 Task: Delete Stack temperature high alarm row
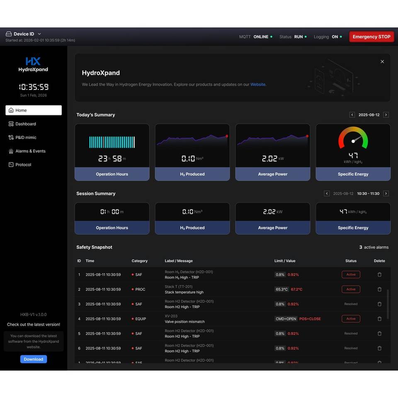click(379, 289)
